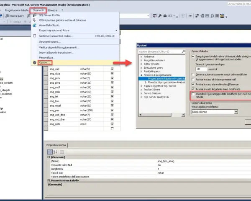Choose Strumenti esterni... menu item
251x201 pixels.
(75, 42)
